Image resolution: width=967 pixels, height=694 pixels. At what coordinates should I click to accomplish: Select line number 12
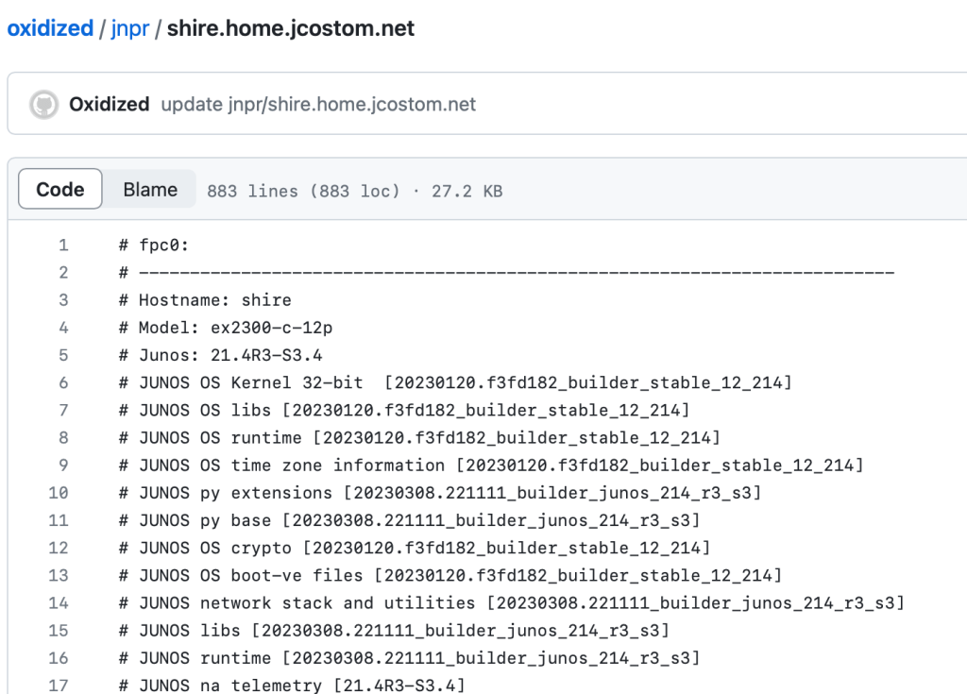tap(59, 548)
